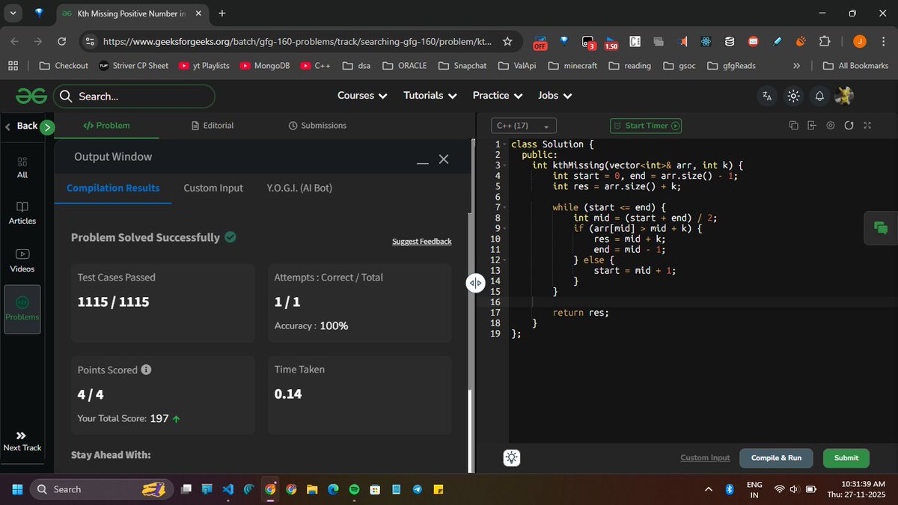This screenshot has width=898, height=505.
Task: Click the Submit button
Action: point(846,457)
